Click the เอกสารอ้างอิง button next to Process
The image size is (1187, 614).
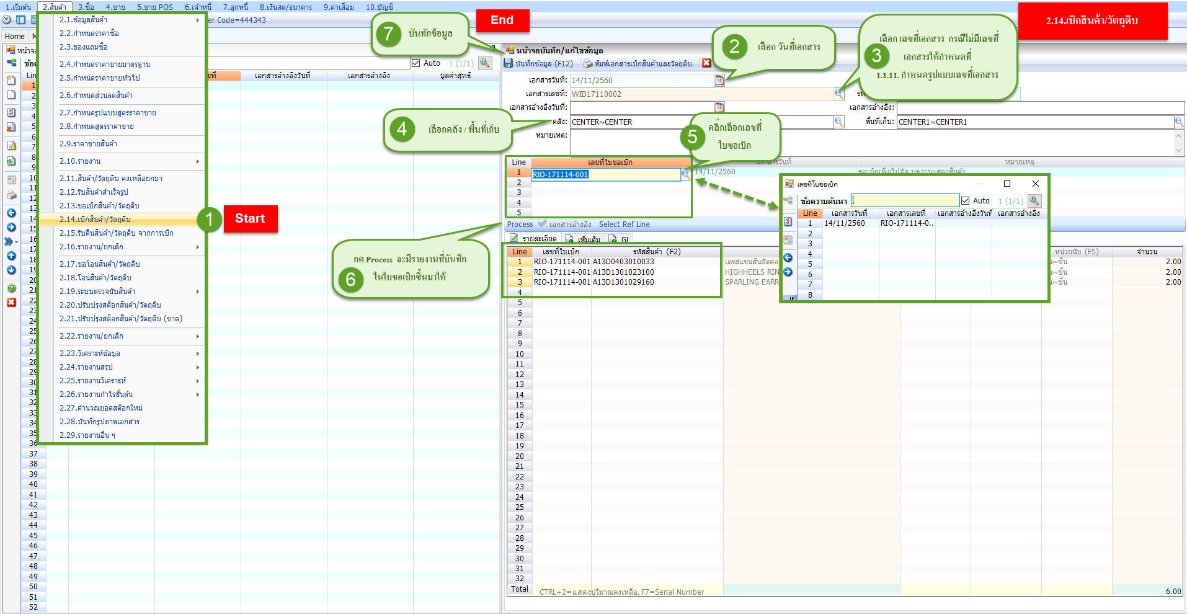(564, 225)
